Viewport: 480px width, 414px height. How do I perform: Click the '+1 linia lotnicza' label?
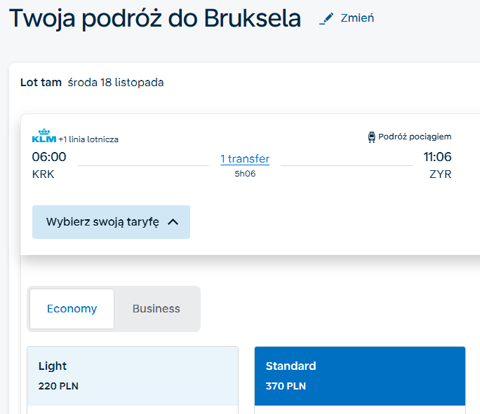(88, 139)
